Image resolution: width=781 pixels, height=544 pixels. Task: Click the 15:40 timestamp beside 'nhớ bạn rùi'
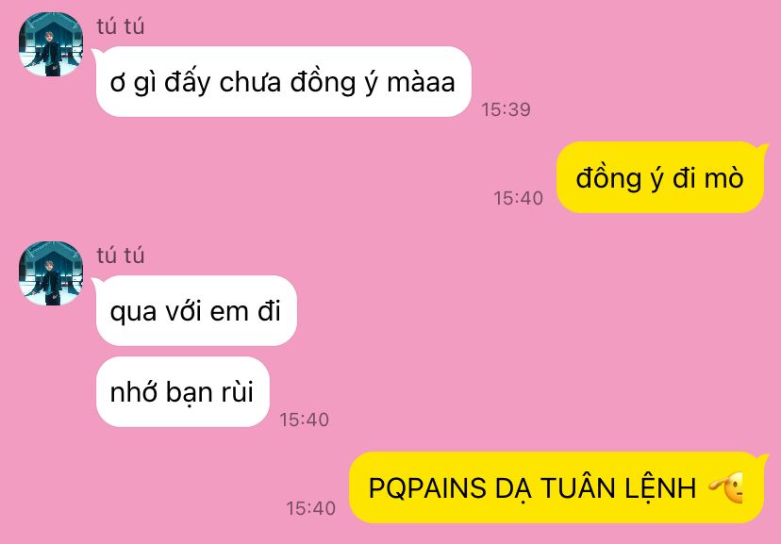305,420
